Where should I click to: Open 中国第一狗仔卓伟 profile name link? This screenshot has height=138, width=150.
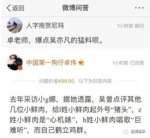[x=51, y=63]
